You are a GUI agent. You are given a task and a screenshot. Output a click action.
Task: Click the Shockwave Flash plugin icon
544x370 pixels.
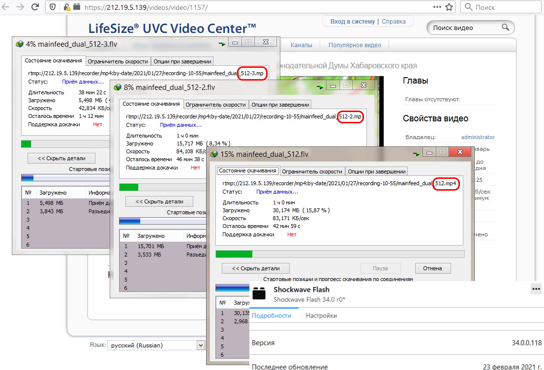point(259,293)
